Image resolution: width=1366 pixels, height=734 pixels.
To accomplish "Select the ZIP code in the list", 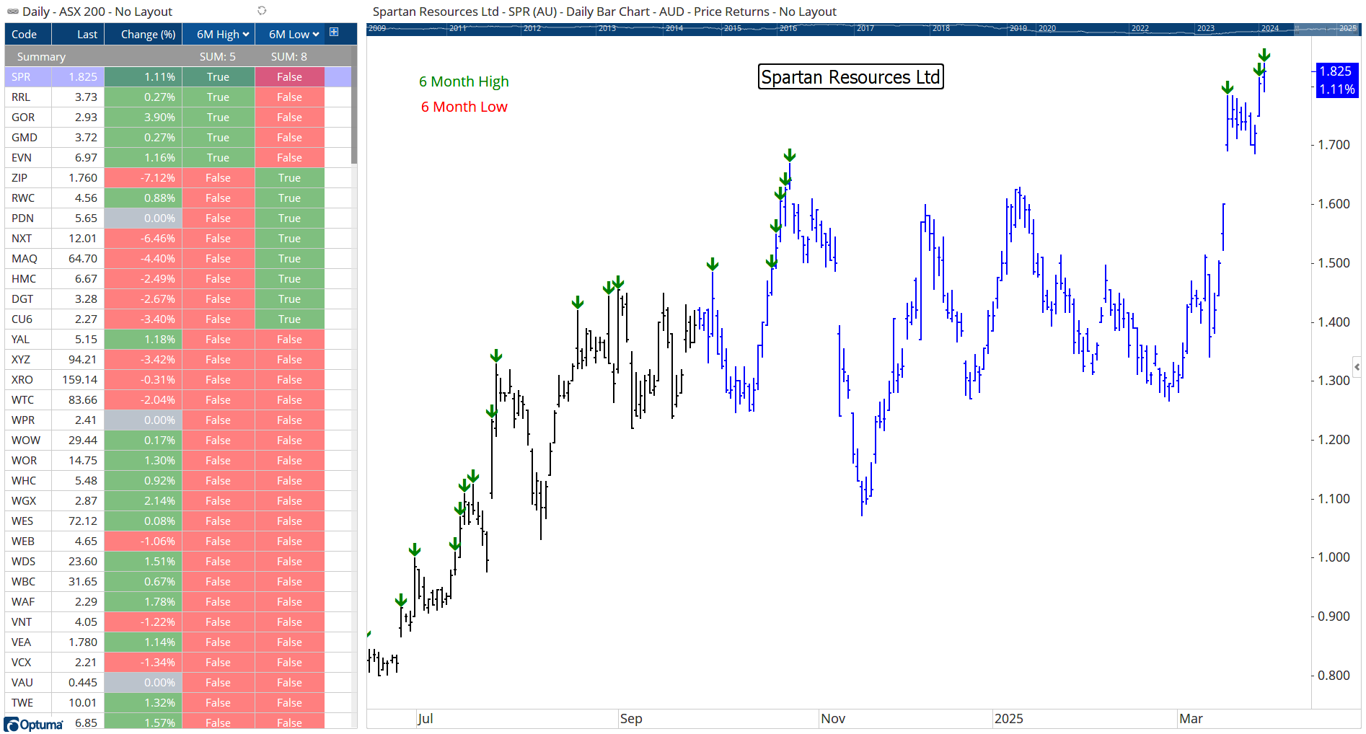I will (28, 178).
